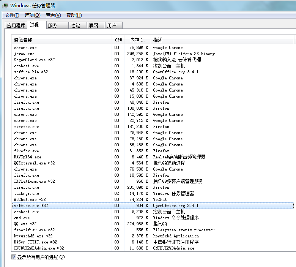Select chrome.exe row using 86,488 K
This screenshot has width=296, height=267.
153,145
